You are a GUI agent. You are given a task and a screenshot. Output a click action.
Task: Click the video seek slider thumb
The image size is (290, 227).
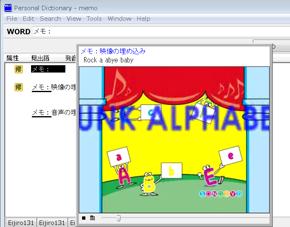click(x=118, y=218)
